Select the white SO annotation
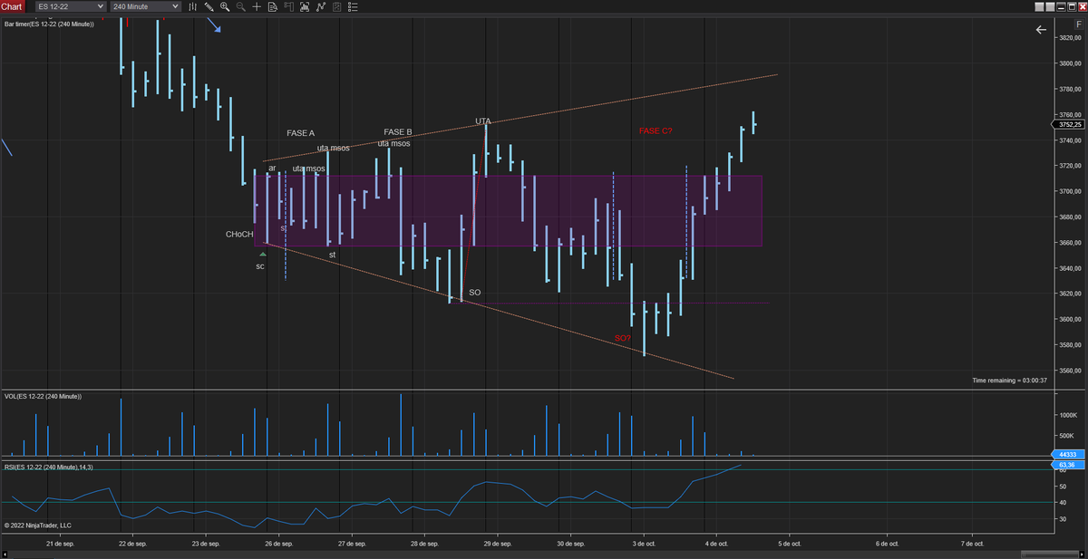This screenshot has height=559, width=1088. 475,293
